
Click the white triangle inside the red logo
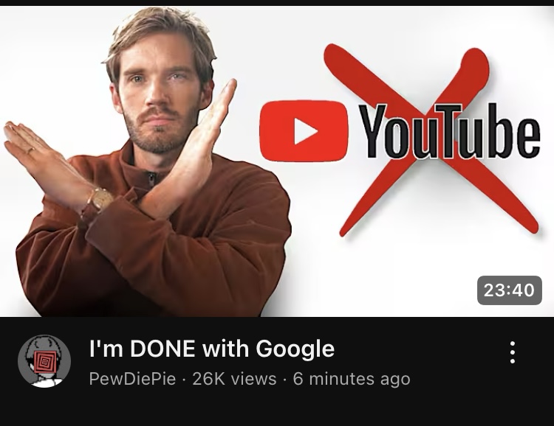306,131
